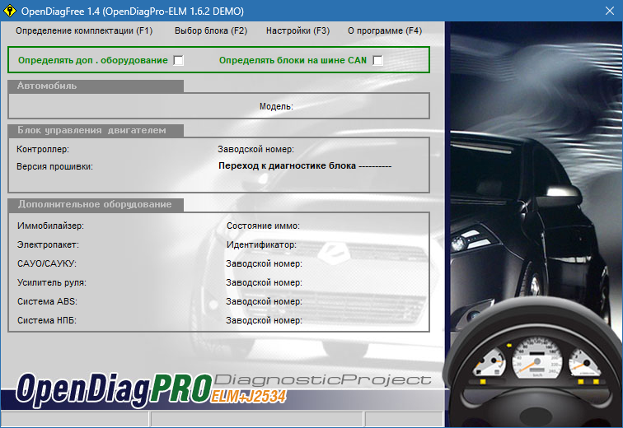
Task: Click Заводской номер: in Усилитель руля row
Action: 264,282
